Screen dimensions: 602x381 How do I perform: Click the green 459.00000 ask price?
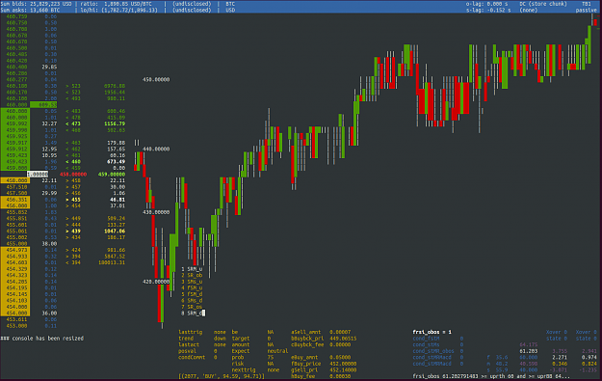pos(112,175)
